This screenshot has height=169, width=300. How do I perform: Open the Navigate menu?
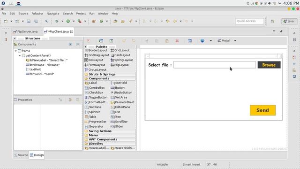tap(53, 14)
